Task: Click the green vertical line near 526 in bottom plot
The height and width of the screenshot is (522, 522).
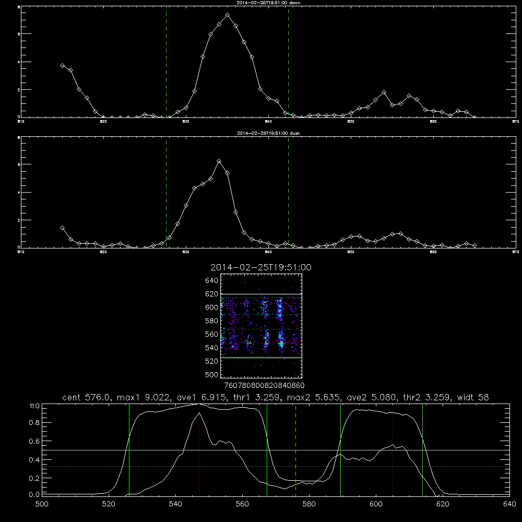Action: pos(129,449)
